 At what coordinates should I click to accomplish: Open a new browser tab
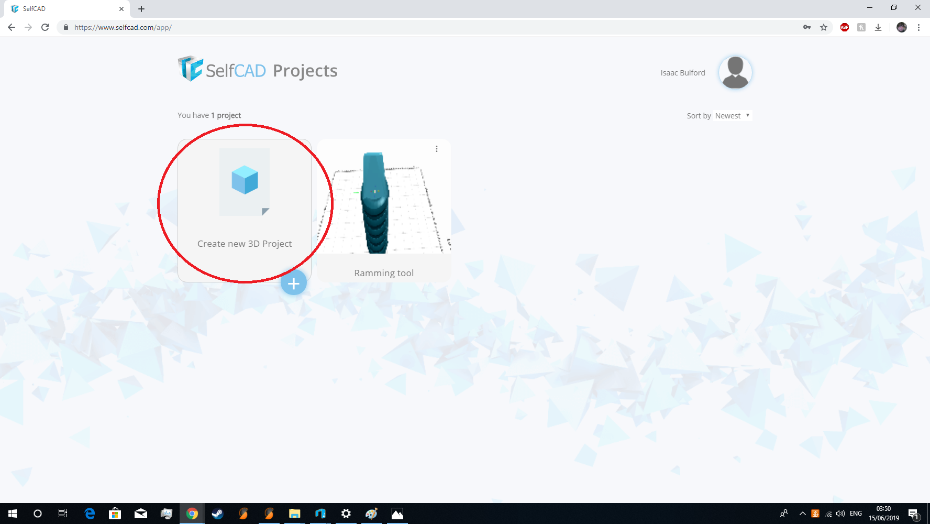click(141, 9)
